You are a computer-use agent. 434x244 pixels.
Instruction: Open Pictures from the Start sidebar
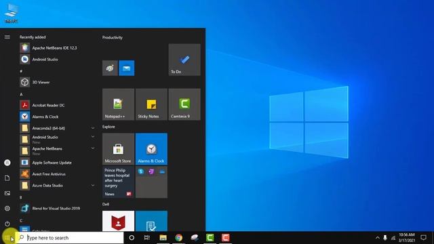7,193
